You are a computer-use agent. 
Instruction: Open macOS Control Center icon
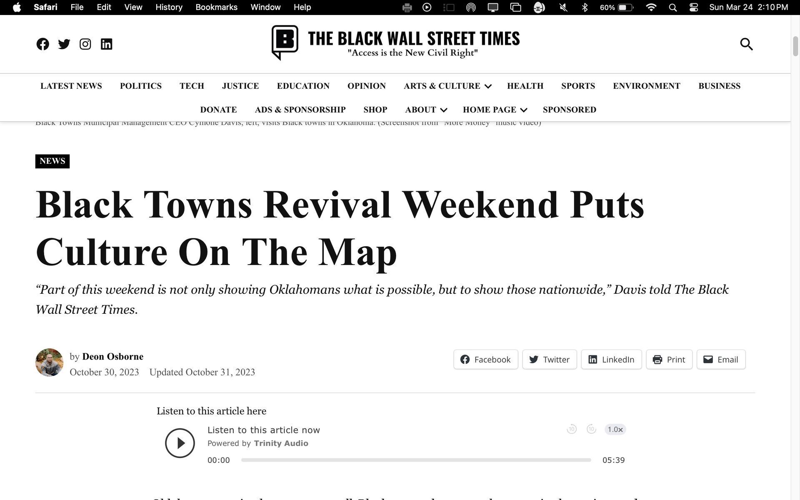tap(693, 7)
